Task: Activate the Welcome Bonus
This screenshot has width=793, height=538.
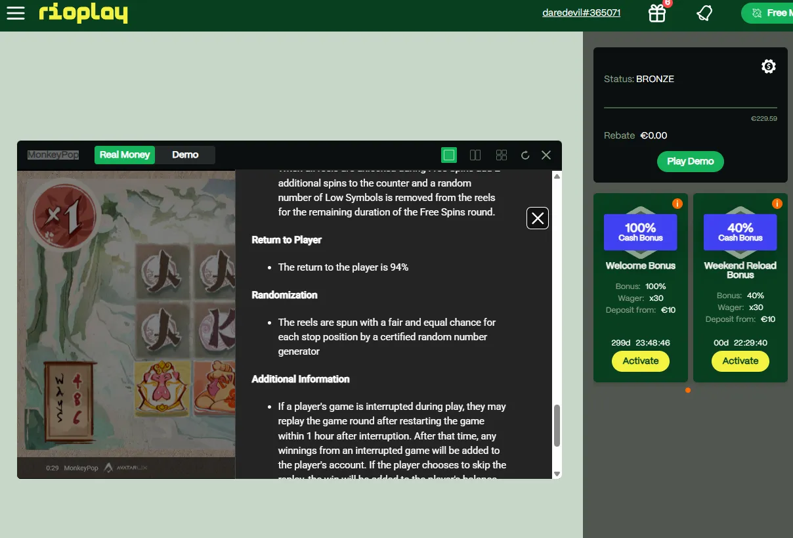Action: pos(641,361)
